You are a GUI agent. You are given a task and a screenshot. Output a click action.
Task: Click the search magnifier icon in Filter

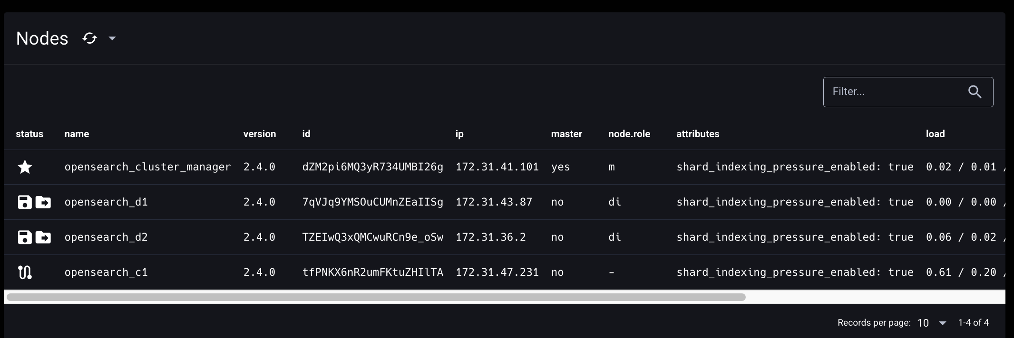point(975,92)
